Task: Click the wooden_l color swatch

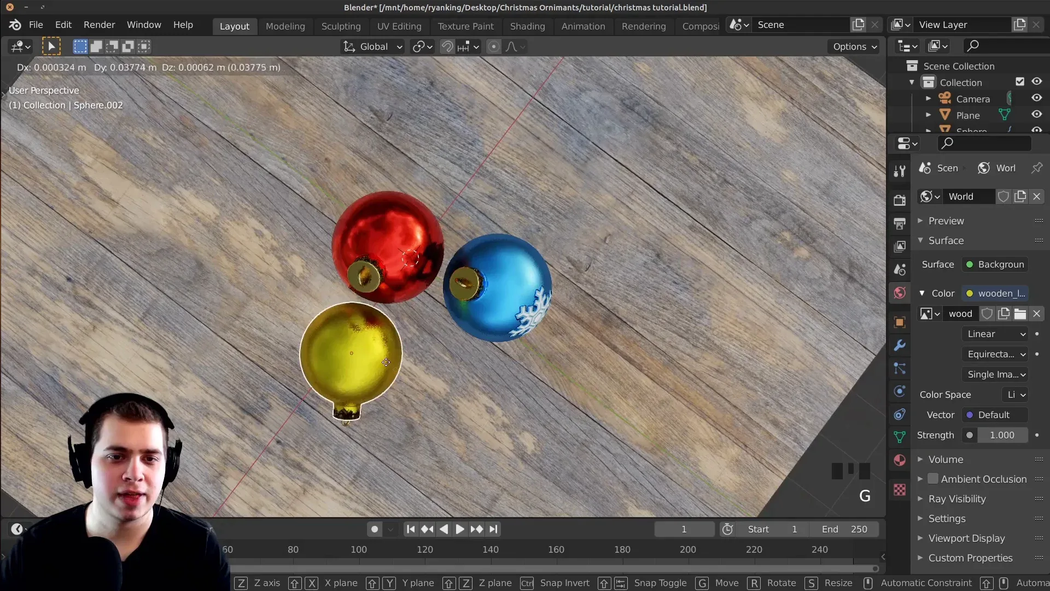Action: click(x=969, y=293)
